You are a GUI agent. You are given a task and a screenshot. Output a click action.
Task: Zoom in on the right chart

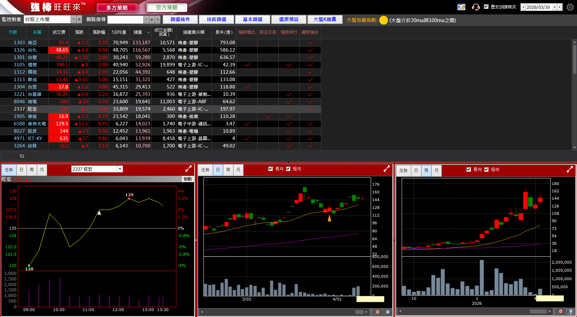tap(560, 311)
